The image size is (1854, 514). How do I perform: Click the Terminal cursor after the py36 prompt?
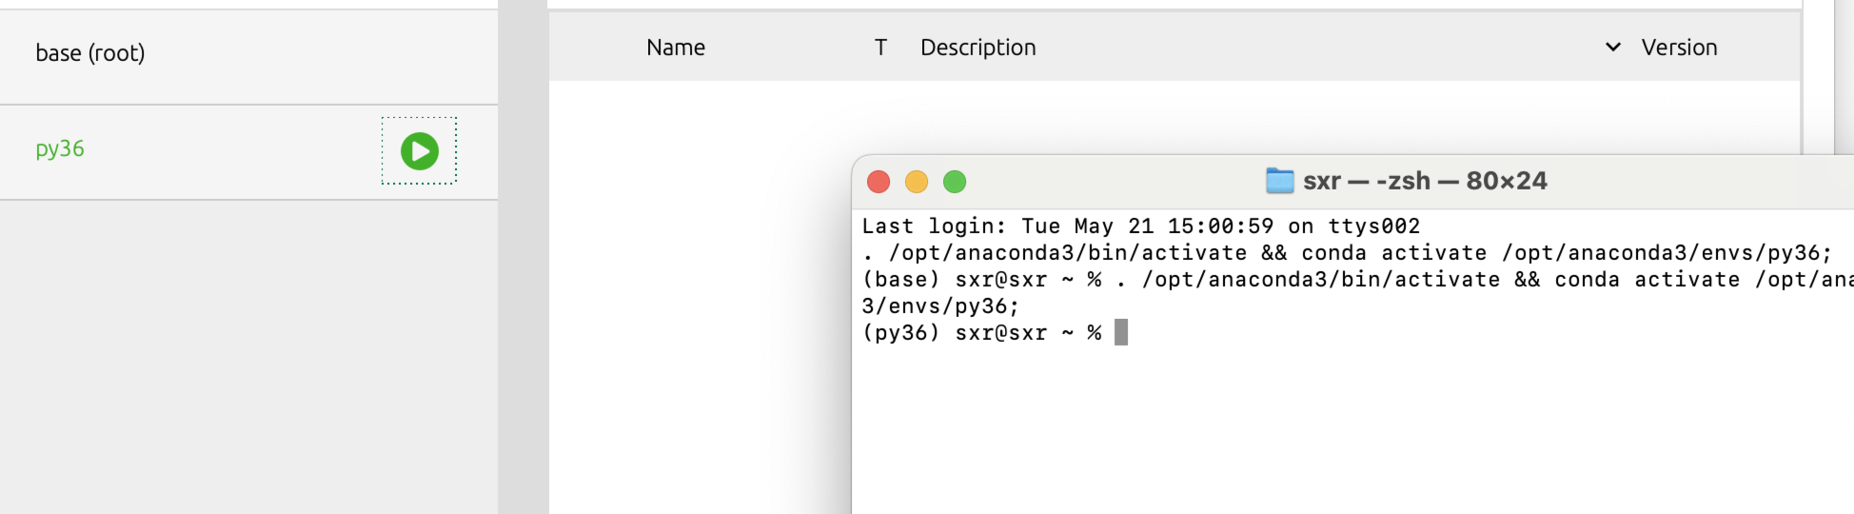(x=1121, y=332)
